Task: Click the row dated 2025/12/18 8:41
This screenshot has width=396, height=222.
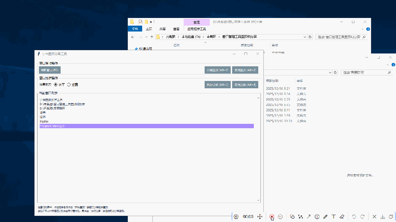Action: click(x=286, y=110)
